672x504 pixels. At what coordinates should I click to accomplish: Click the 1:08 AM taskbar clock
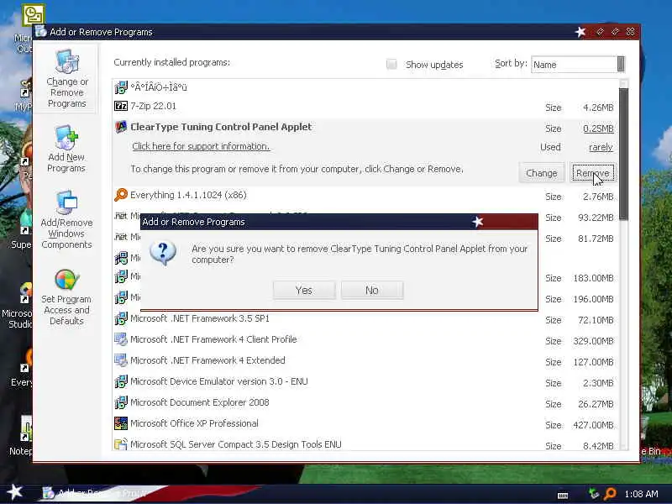[x=641, y=494]
